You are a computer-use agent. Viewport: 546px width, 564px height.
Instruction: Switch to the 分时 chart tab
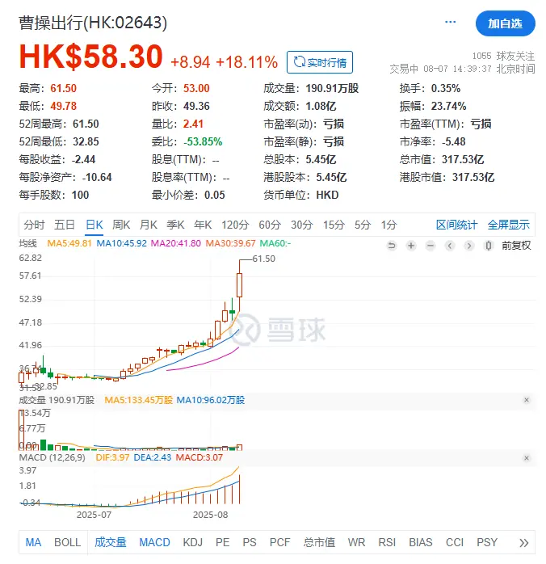click(34, 225)
